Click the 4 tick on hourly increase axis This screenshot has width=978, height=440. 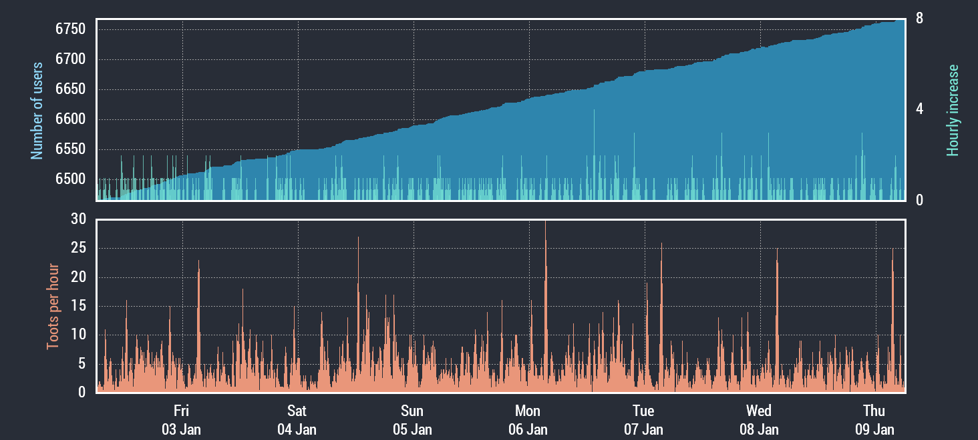920,109
